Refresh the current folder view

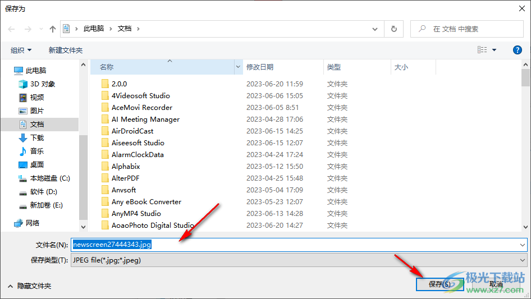tap(394, 29)
